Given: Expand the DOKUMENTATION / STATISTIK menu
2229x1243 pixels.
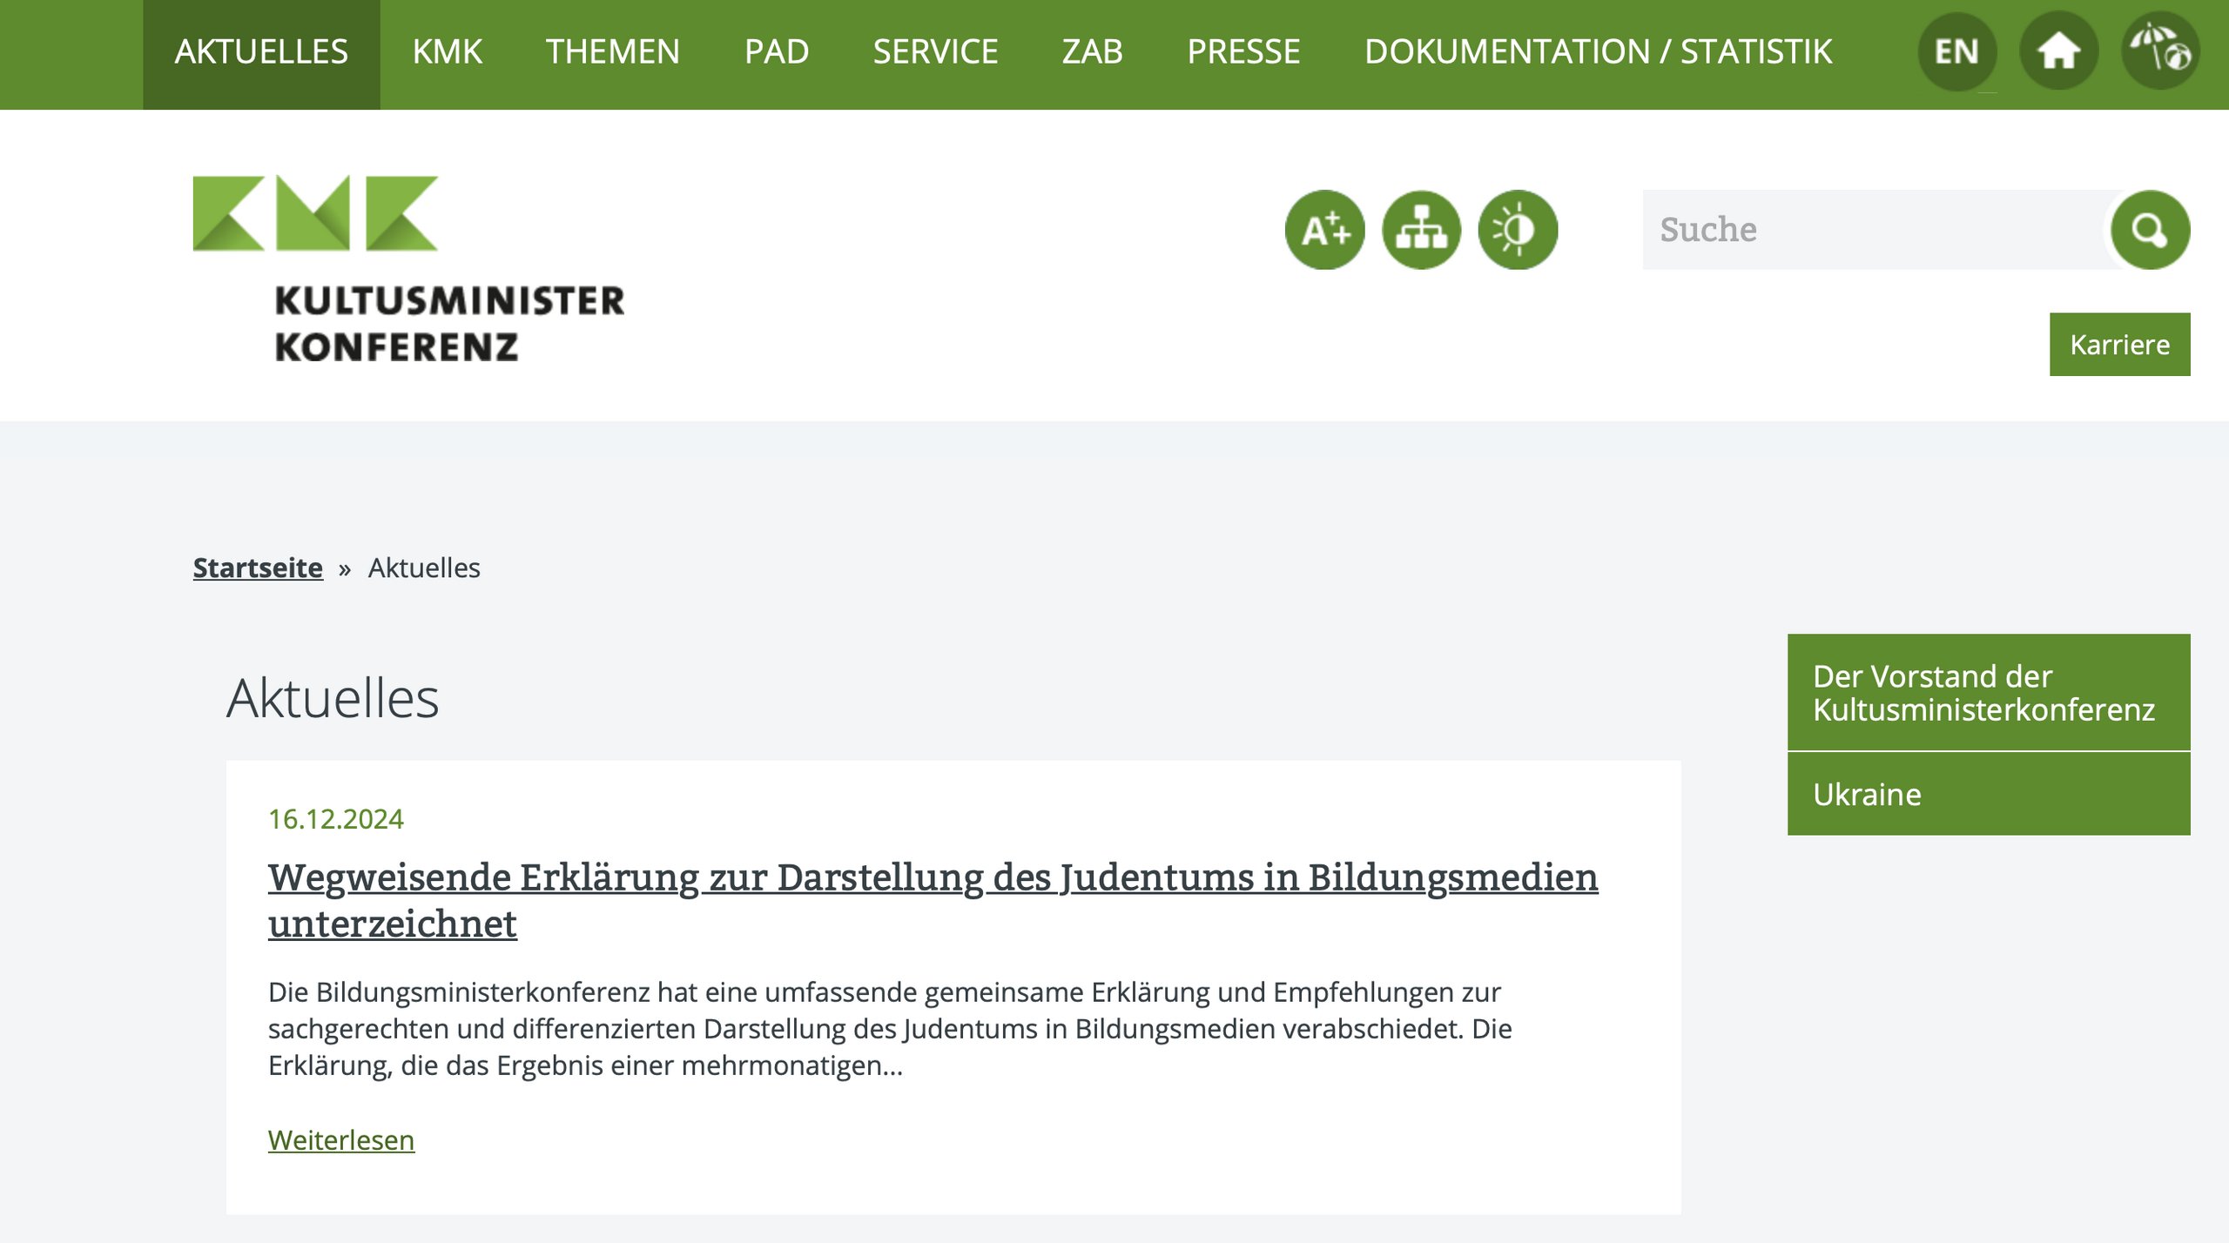Looking at the screenshot, I should (1598, 52).
